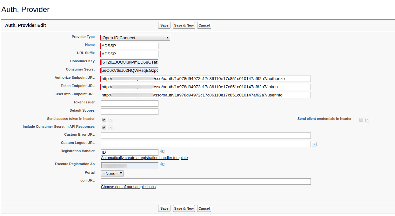Click the Default Scopes field
The height and width of the screenshot is (216, 395).
coord(129,111)
